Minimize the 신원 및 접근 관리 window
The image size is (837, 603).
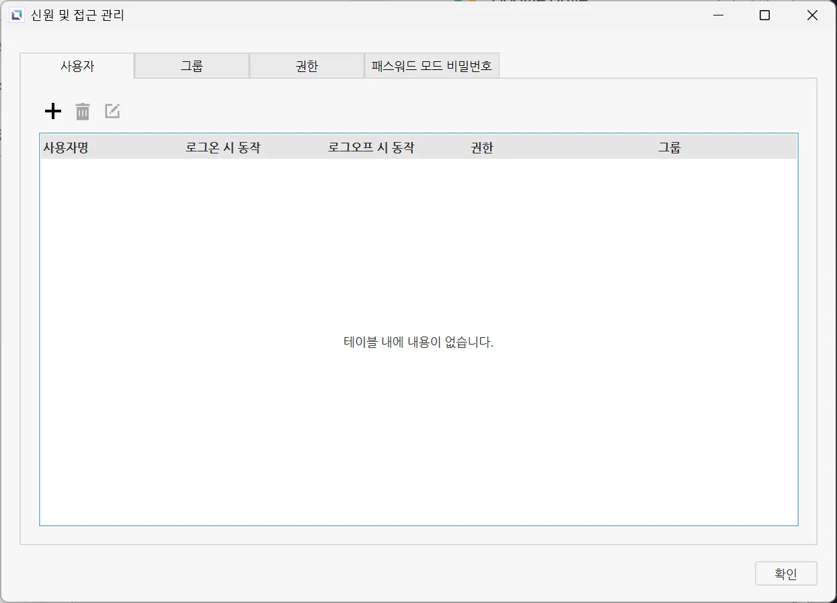pyautogui.click(x=719, y=15)
